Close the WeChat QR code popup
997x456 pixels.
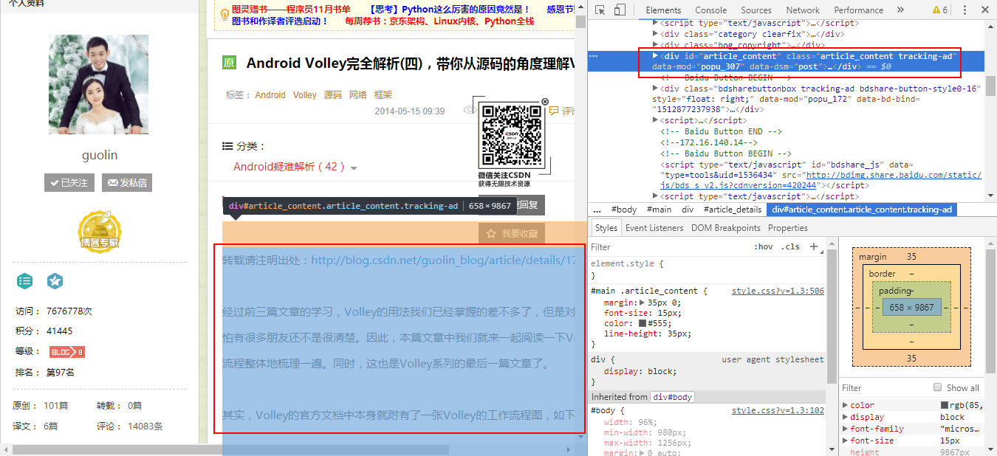coord(545,102)
